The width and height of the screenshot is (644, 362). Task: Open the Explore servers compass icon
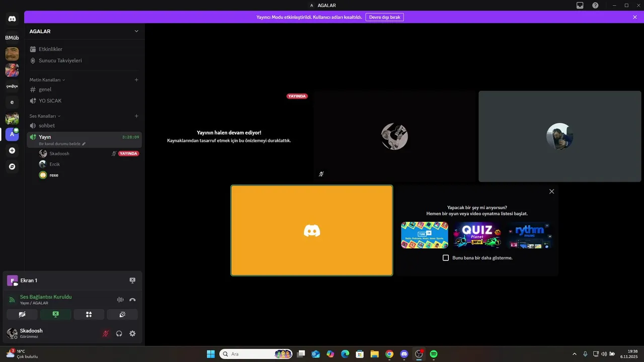point(12,166)
